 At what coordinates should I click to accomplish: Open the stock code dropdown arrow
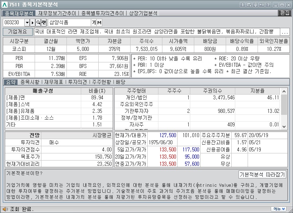pyautogui.click(x=27, y=23)
